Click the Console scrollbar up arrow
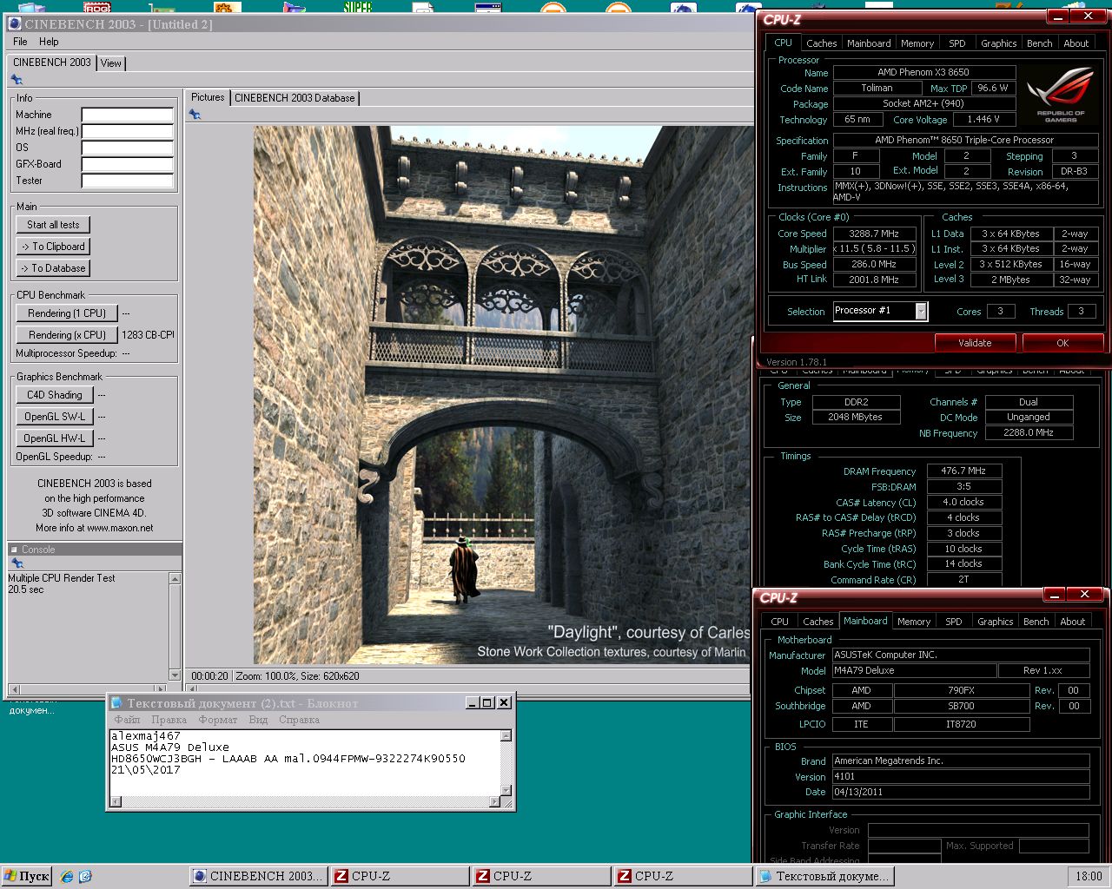Viewport: 1112px width, 889px height. click(x=175, y=579)
